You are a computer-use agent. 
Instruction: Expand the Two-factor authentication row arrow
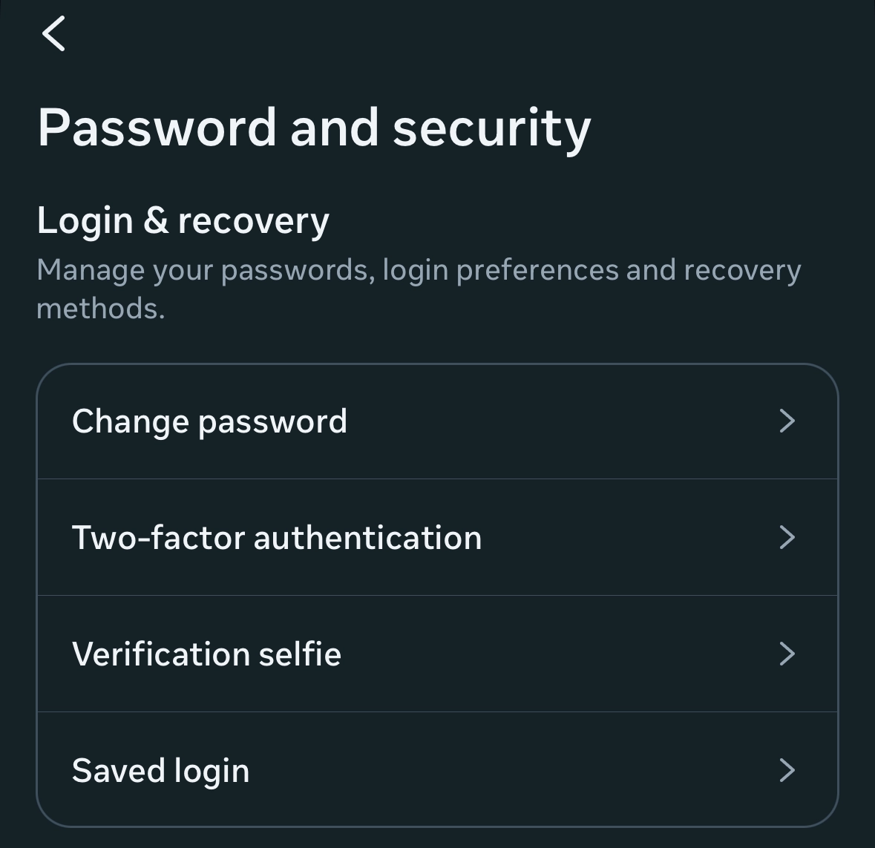(x=787, y=537)
